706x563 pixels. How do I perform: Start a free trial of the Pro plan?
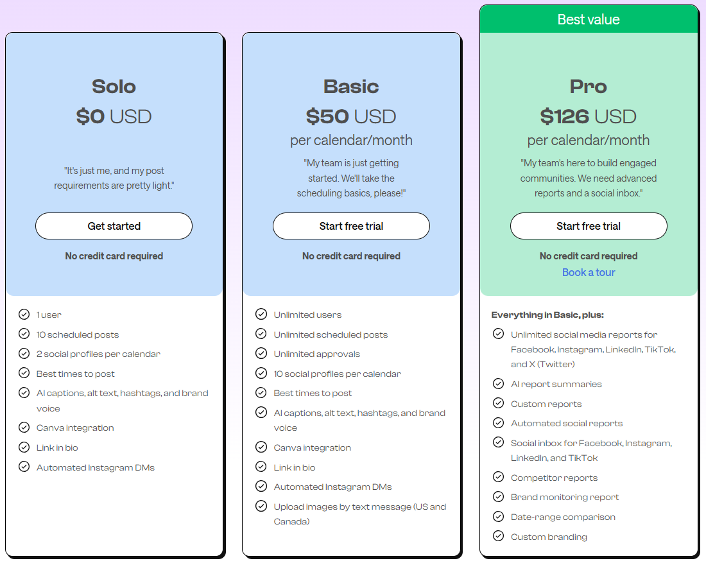pos(589,226)
